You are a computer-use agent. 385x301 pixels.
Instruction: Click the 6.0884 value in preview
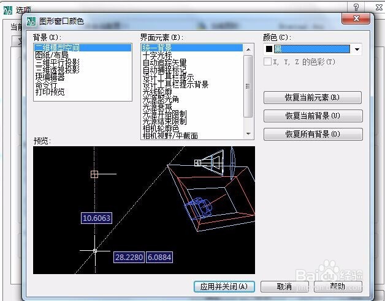[159, 257]
